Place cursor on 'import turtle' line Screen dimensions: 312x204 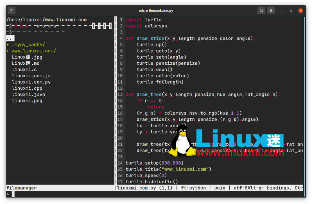144,20
